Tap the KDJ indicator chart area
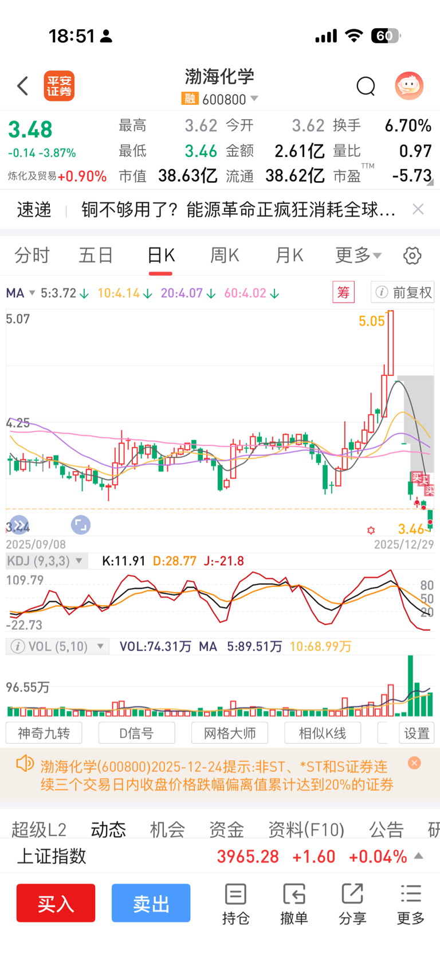The image size is (440, 957). click(x=220, y=600)
